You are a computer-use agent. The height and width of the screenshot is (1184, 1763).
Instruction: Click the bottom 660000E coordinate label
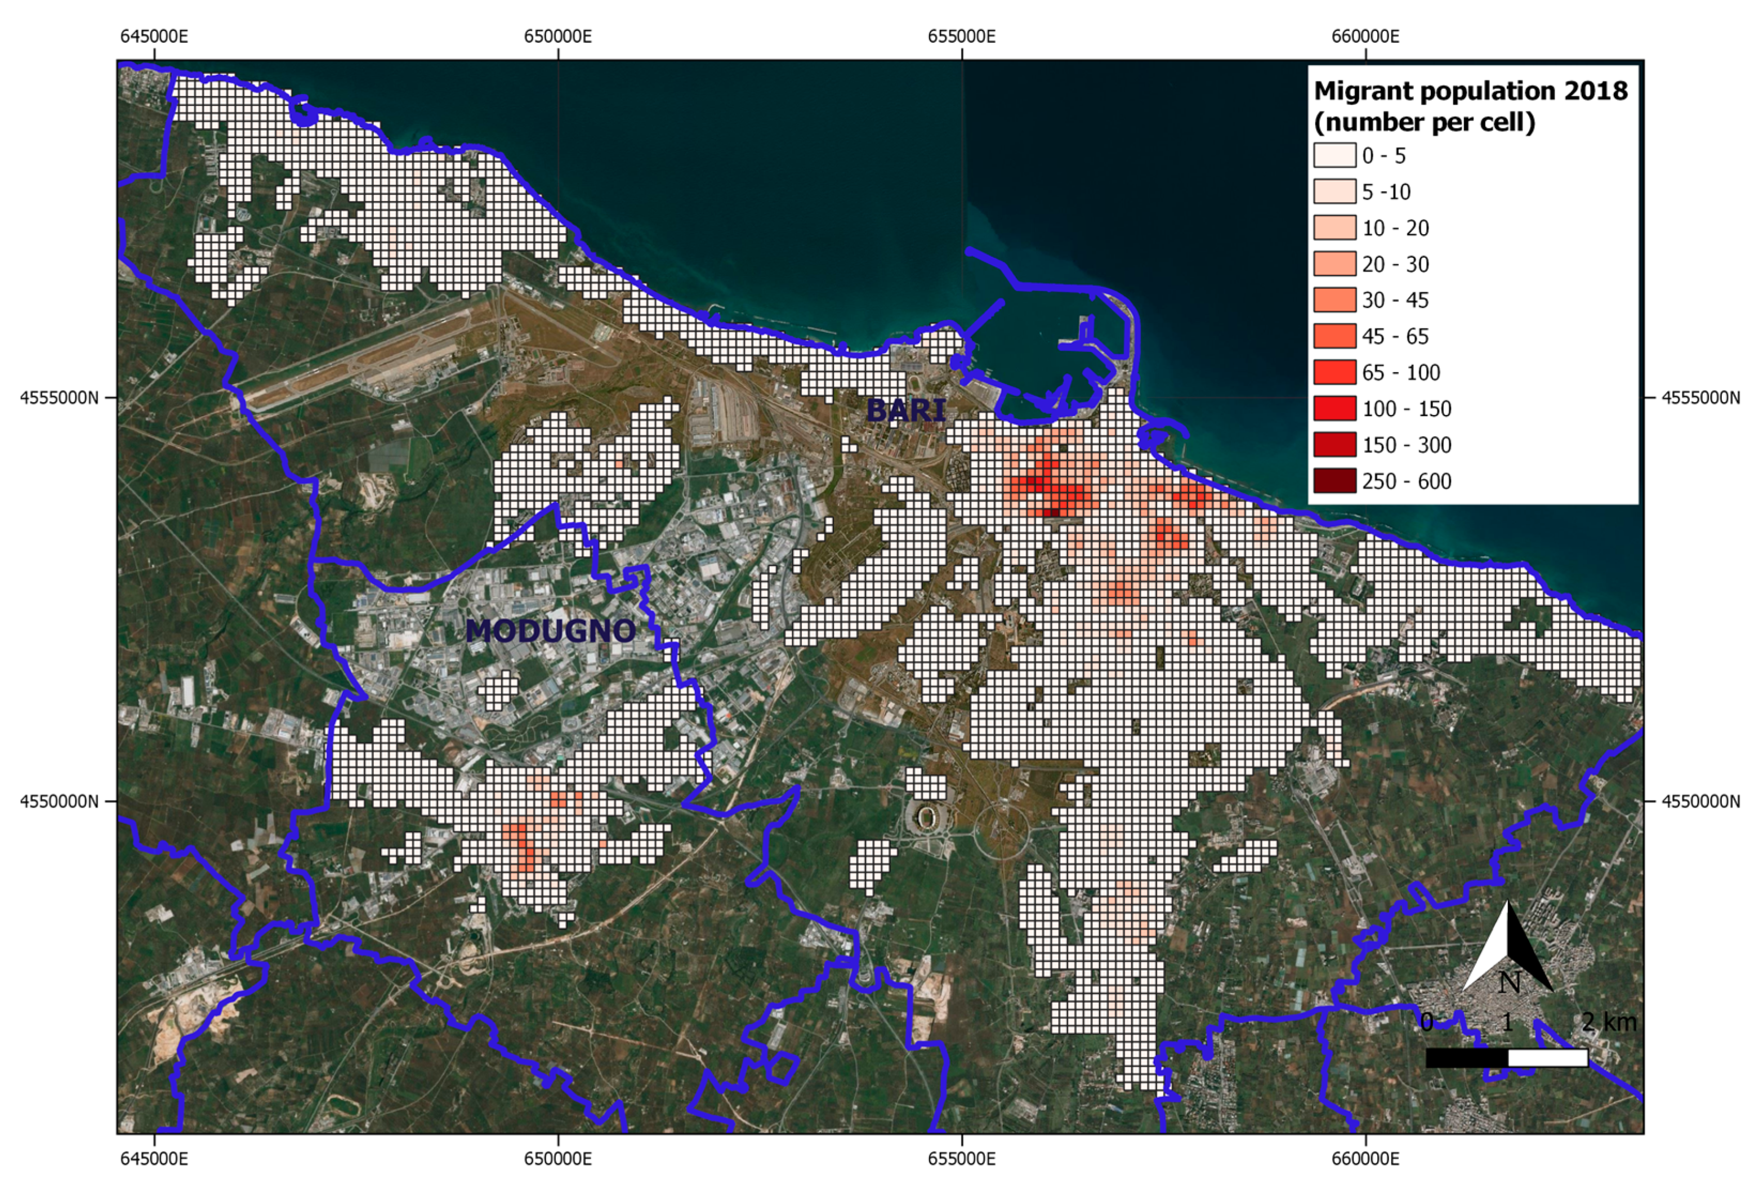click(1365, 1159)
